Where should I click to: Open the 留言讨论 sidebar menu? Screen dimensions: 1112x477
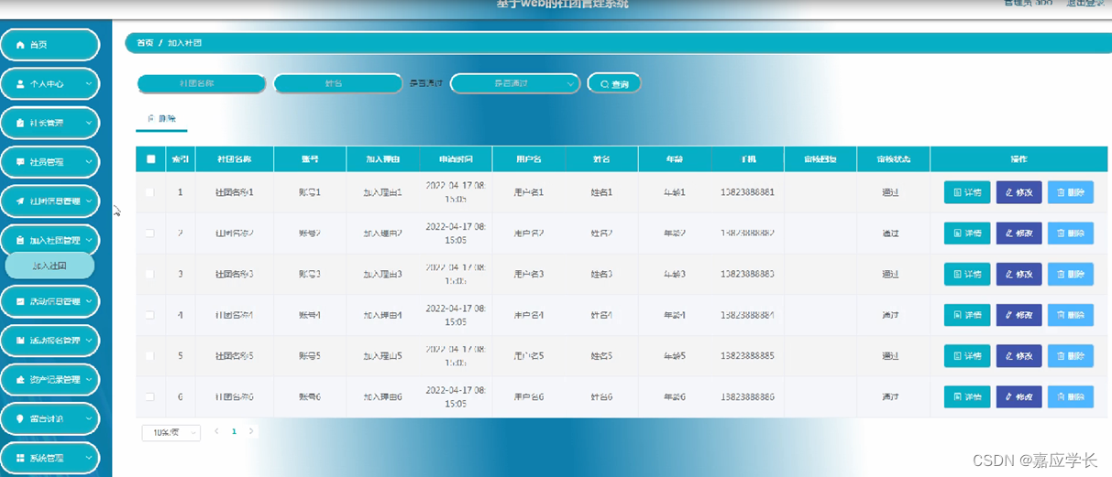[x=50, y=418]
